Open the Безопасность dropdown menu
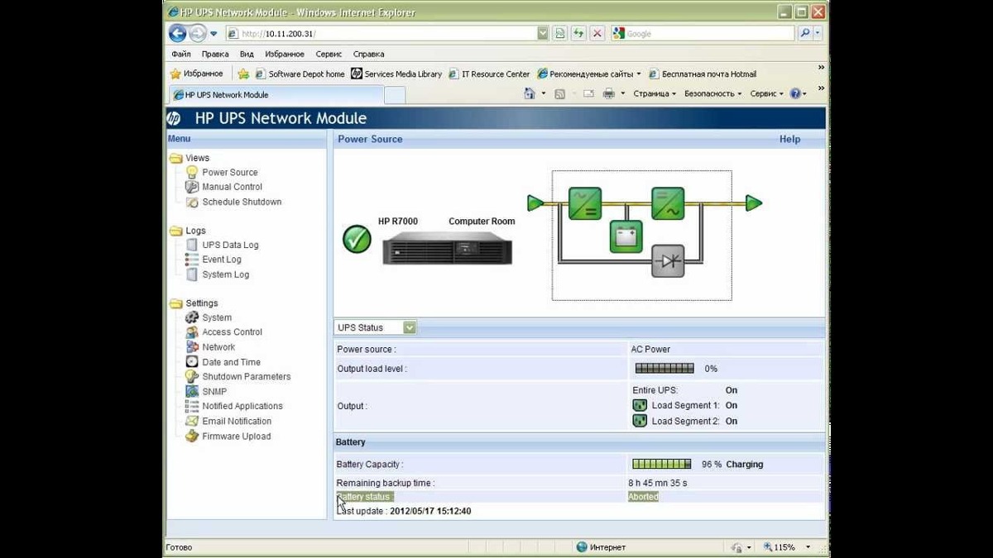The image size is (993, 558). click(x=712, y=93)
